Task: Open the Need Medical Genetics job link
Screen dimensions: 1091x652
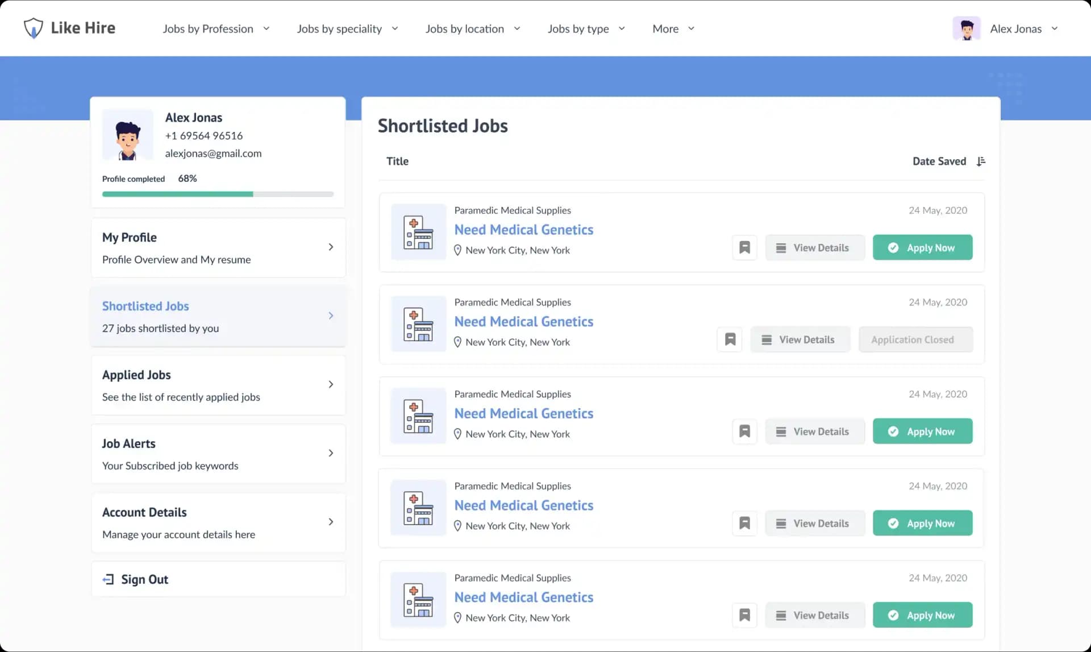Action: pos(523,230)
